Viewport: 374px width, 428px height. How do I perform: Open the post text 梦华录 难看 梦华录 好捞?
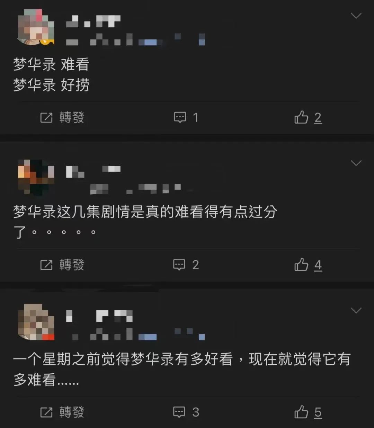coord(51,74)
